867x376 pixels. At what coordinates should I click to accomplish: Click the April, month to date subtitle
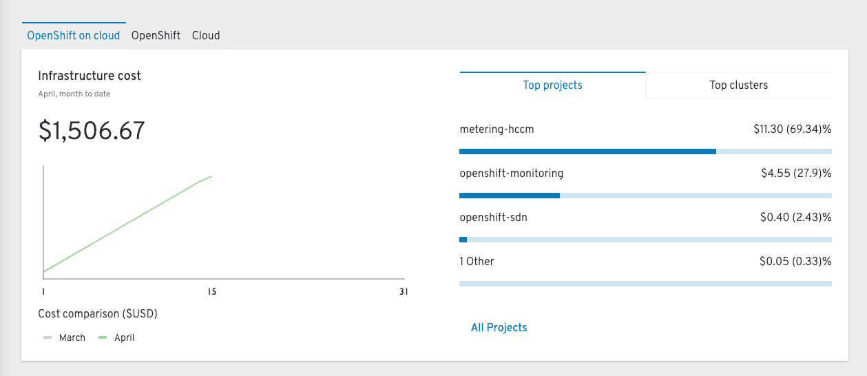coord(74,94)
